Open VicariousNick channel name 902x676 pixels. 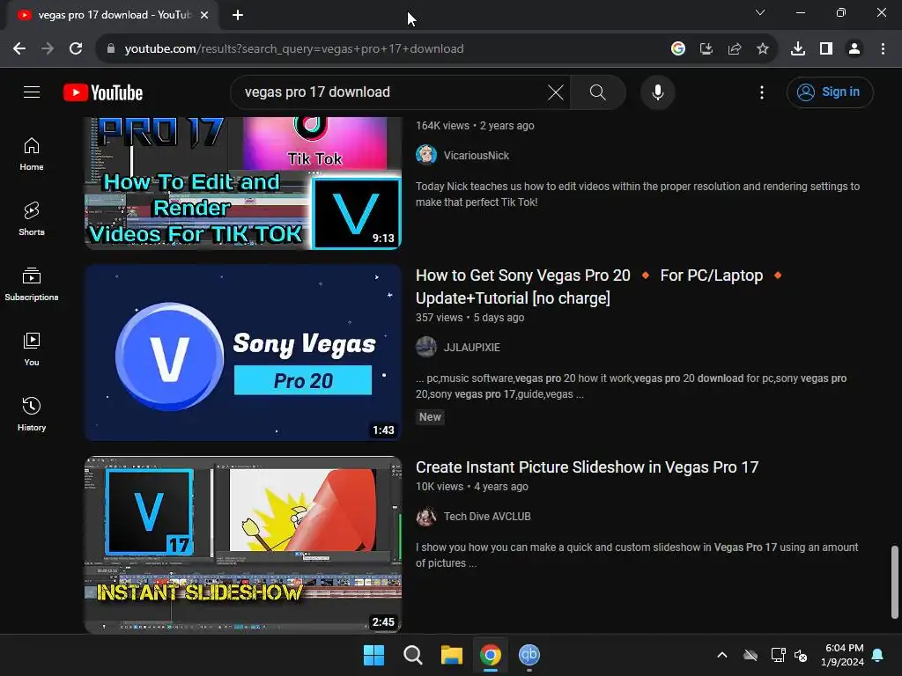pos(477,155)
